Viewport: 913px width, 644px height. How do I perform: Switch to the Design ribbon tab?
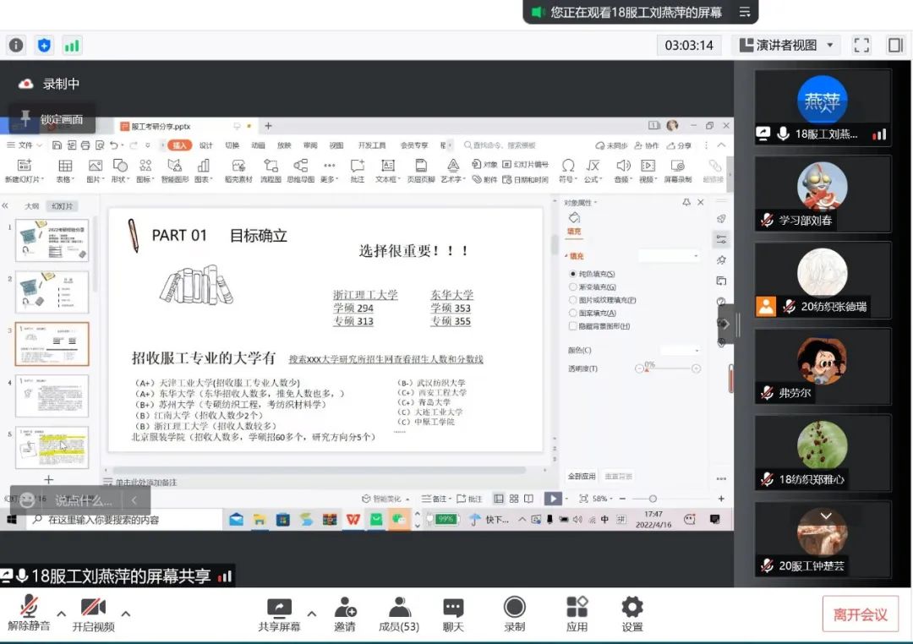205,145
